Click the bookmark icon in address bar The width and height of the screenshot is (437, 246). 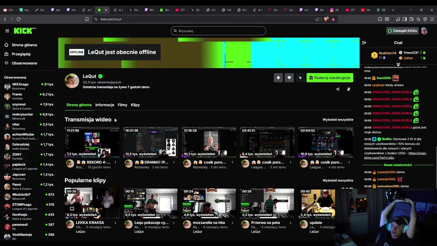tap(87, 19)
